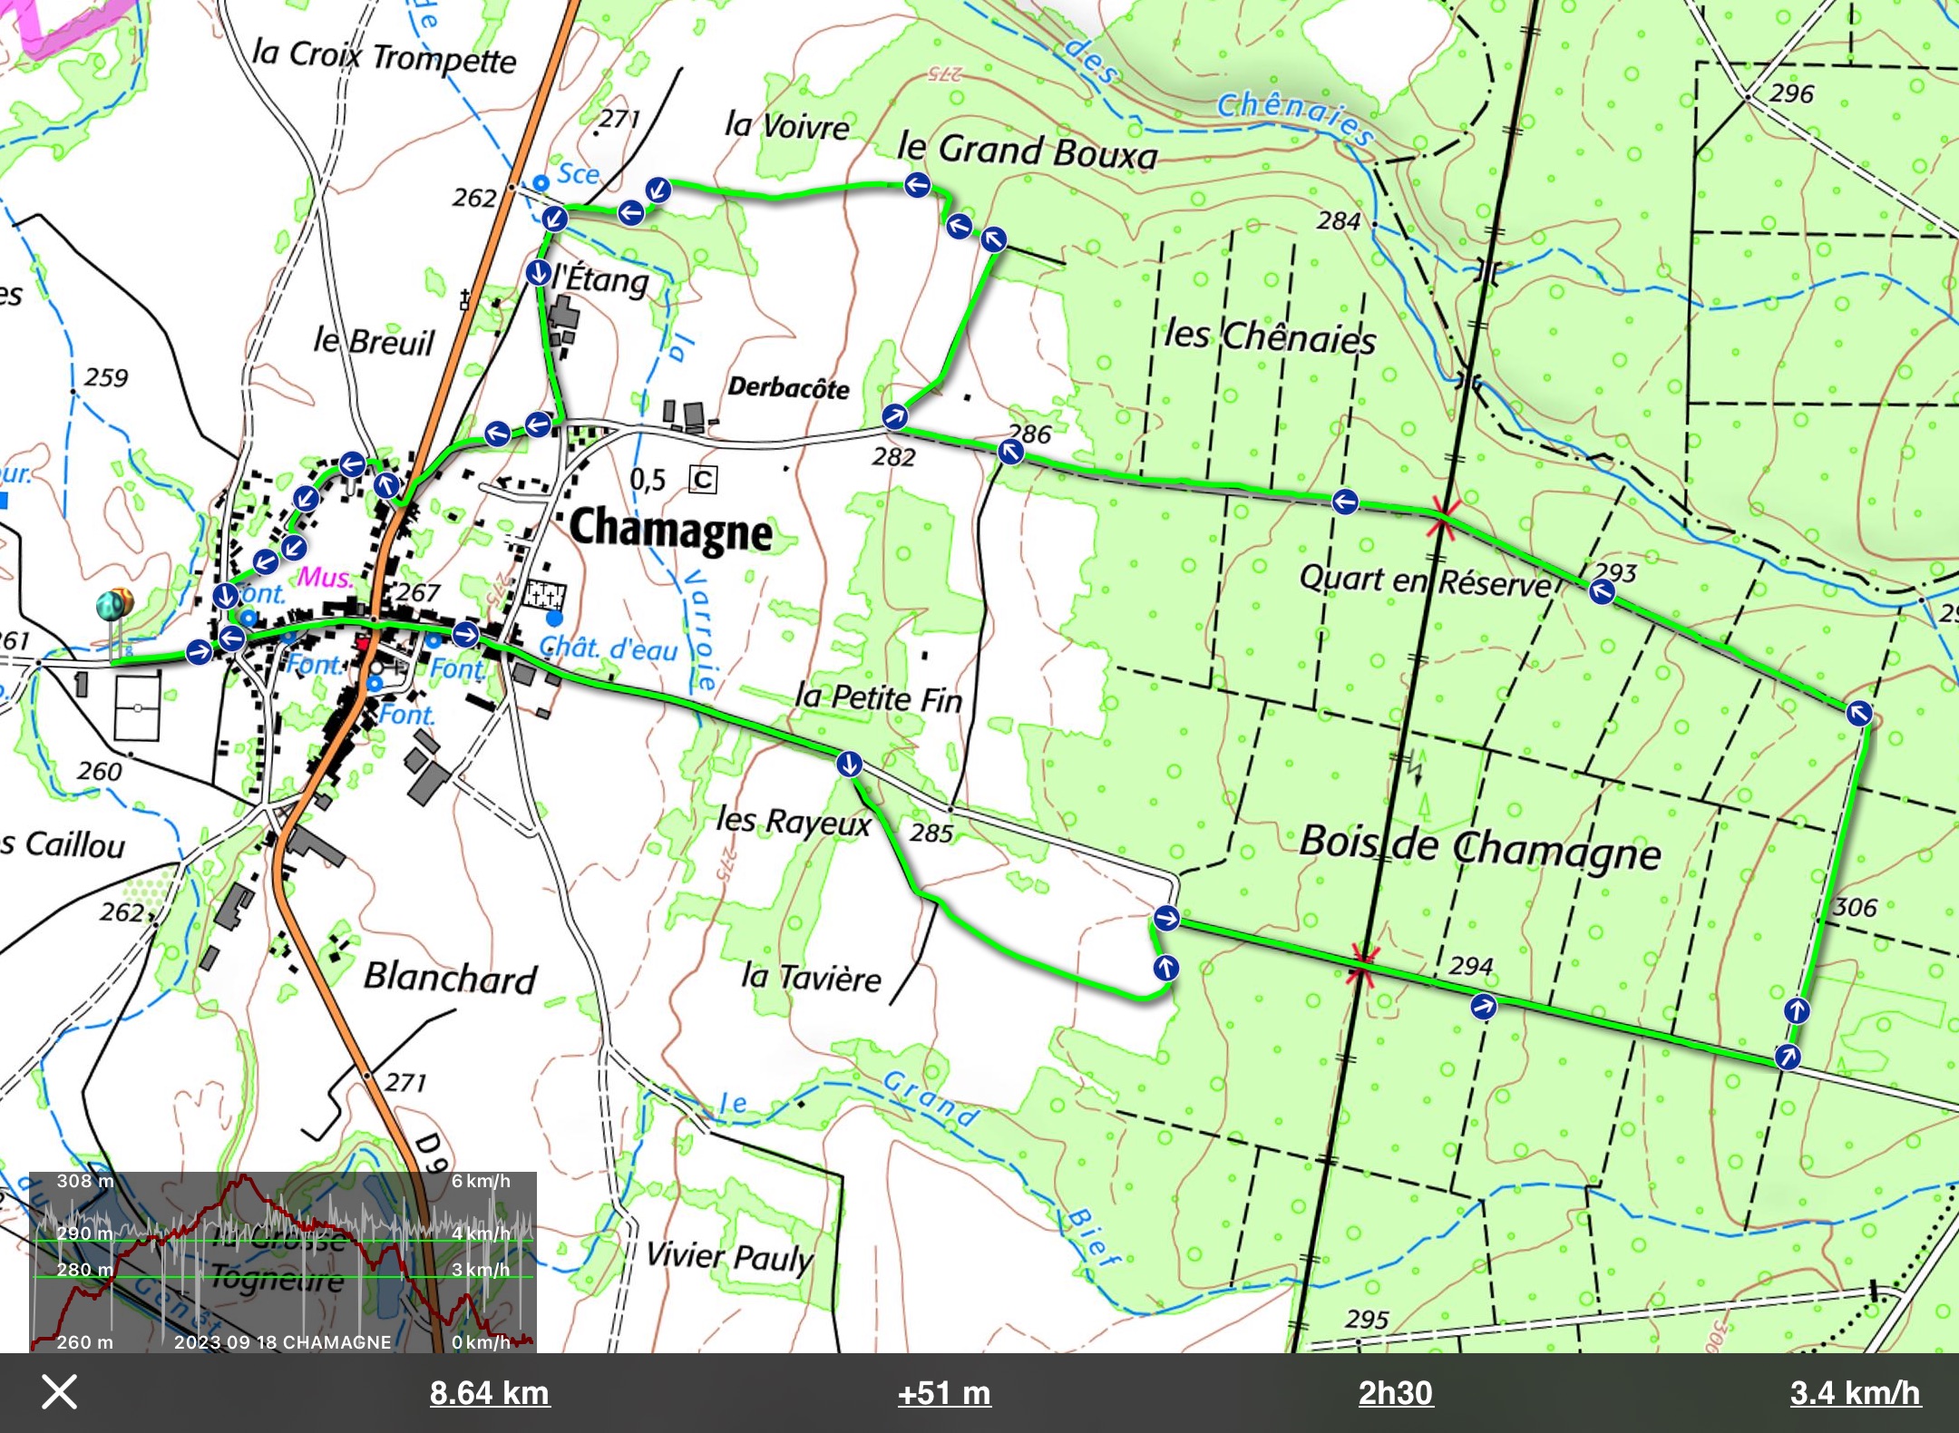Tap the les Chênaies label
The height and width of the screenshot is (1433, 1959).
(1270, 336)
